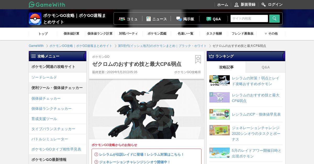
Task: Click the site title ポケモンGO攻略｜ポケGO速報まとめサイト
Action: tap(75, 19)
